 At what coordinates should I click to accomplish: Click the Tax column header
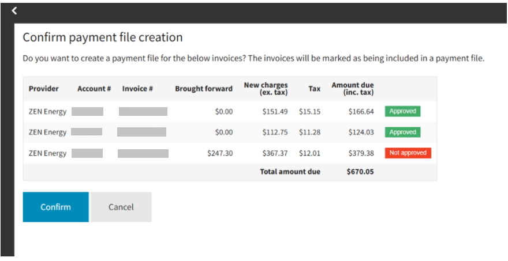(315, 89)
